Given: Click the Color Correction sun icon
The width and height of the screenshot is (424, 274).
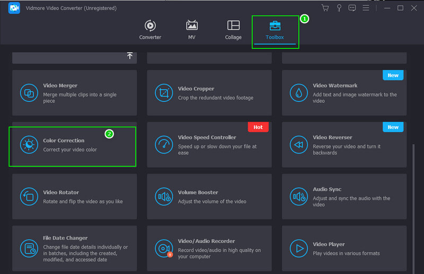Looking at the screenshot, I should tap(29, 144).
